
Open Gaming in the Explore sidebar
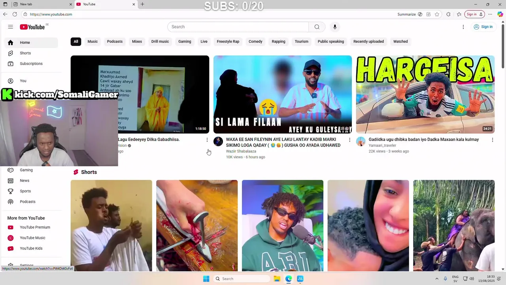click(x=32, y=170)
